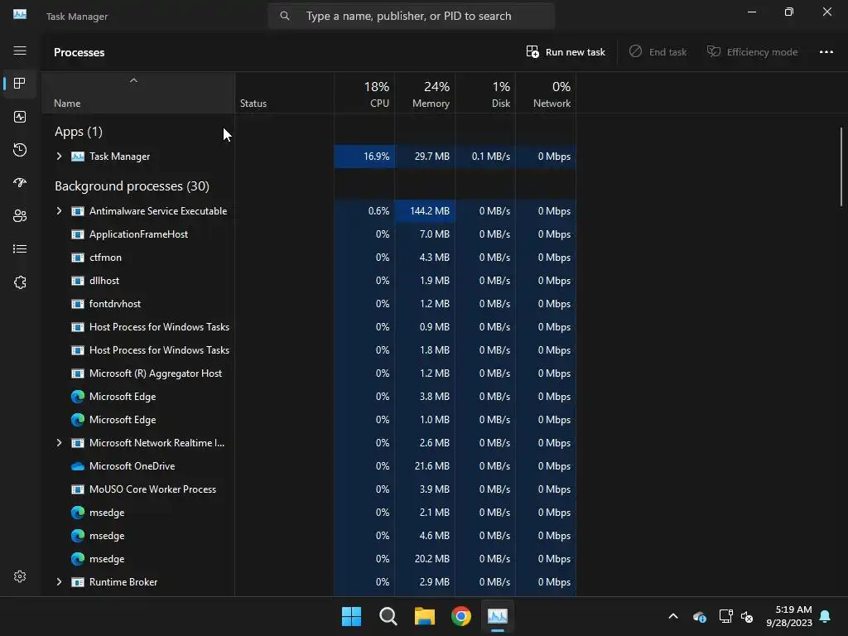Show hidden tray icons chevron
The width and height of the screenshot is (848, 636).
click(x=673, y=616)
